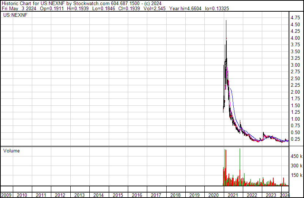Click the Volume panel label
The height and width of the screenshot is (198, 304).
11,151
